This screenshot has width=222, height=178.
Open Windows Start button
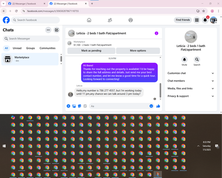tap(4, 146)
